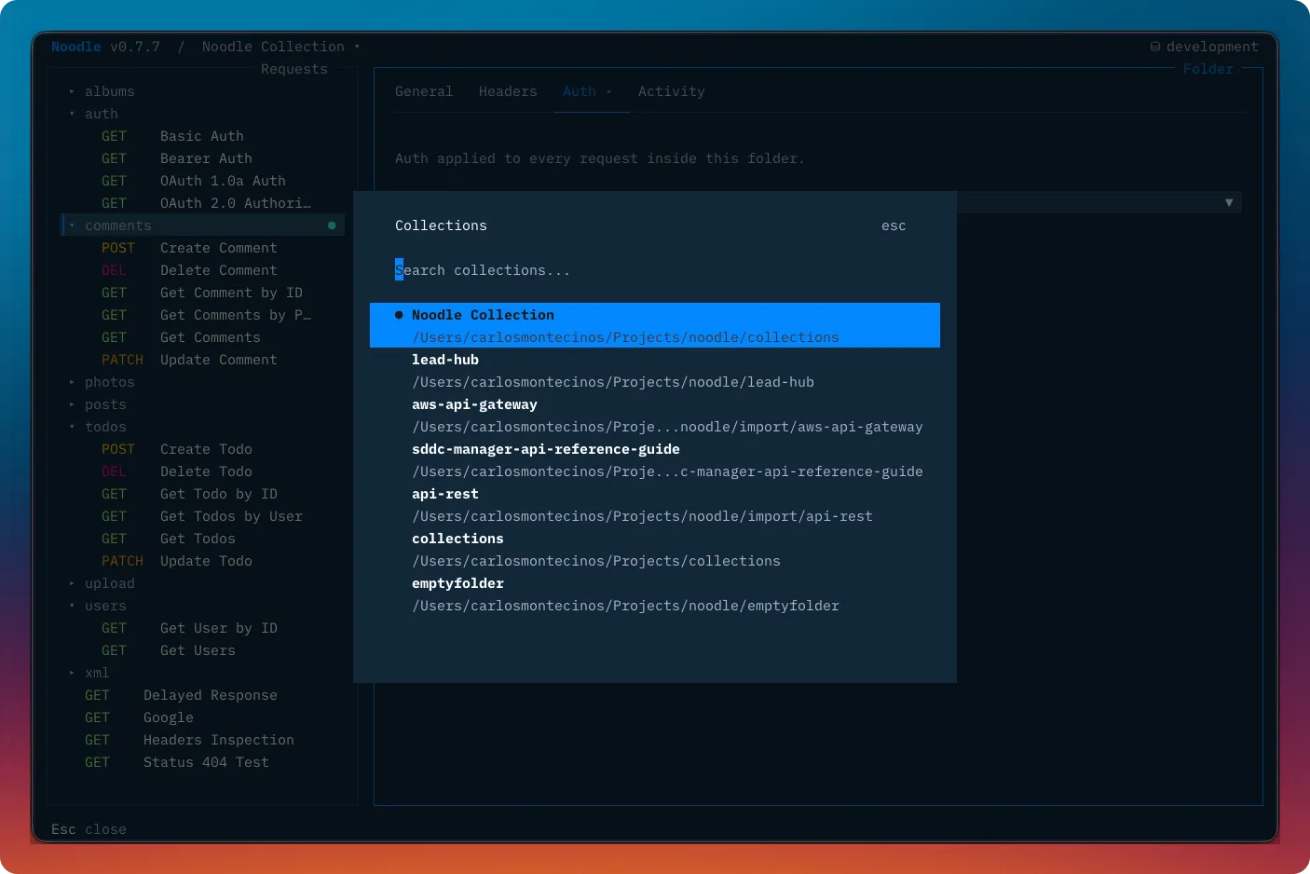Click the green dot on comments folder
1310x874 pixels.
pos(332,225)
